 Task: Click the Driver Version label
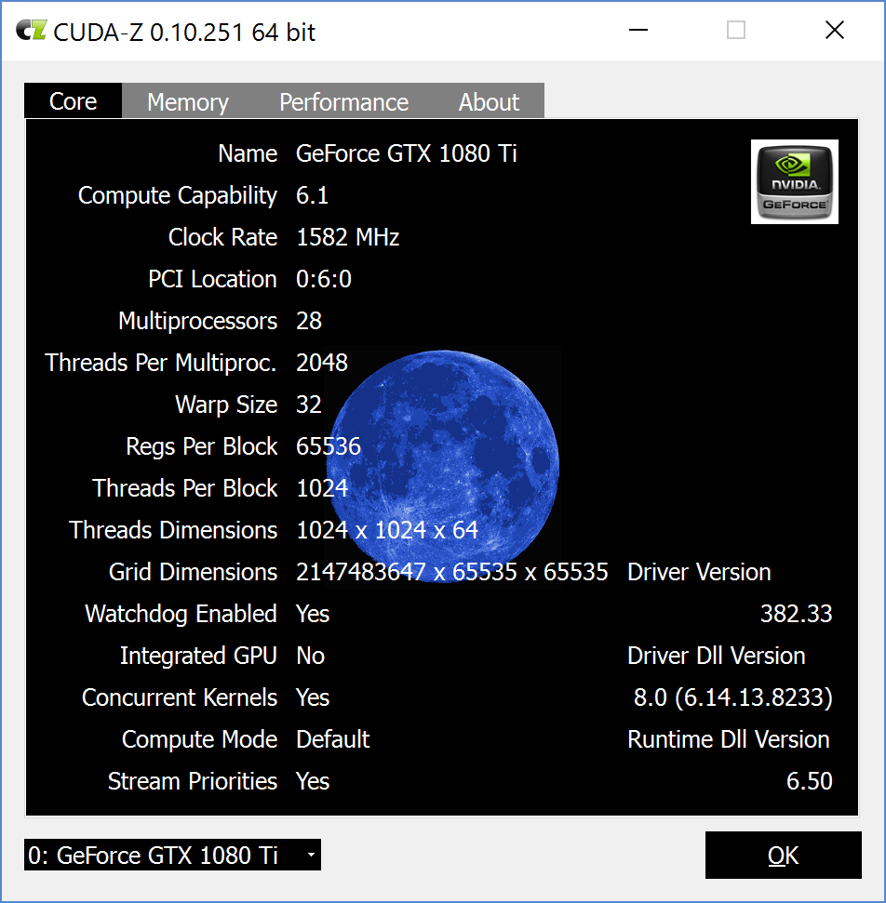pos(699,573)
